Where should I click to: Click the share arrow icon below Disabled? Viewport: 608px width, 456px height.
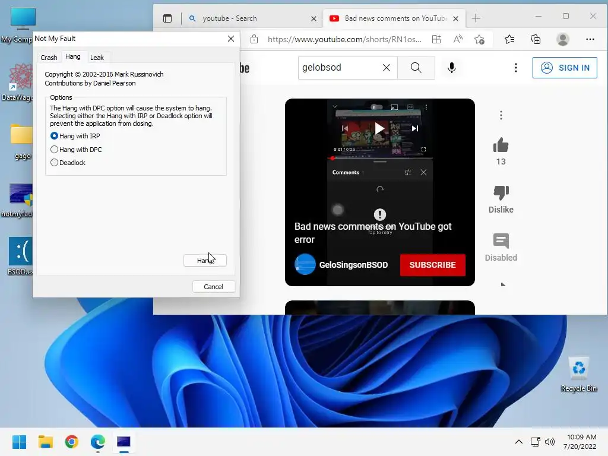[502, 284]
